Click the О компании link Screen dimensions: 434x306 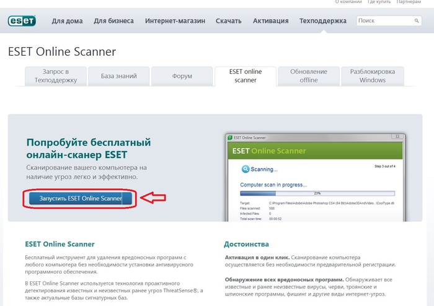click(x=348, y=2)
